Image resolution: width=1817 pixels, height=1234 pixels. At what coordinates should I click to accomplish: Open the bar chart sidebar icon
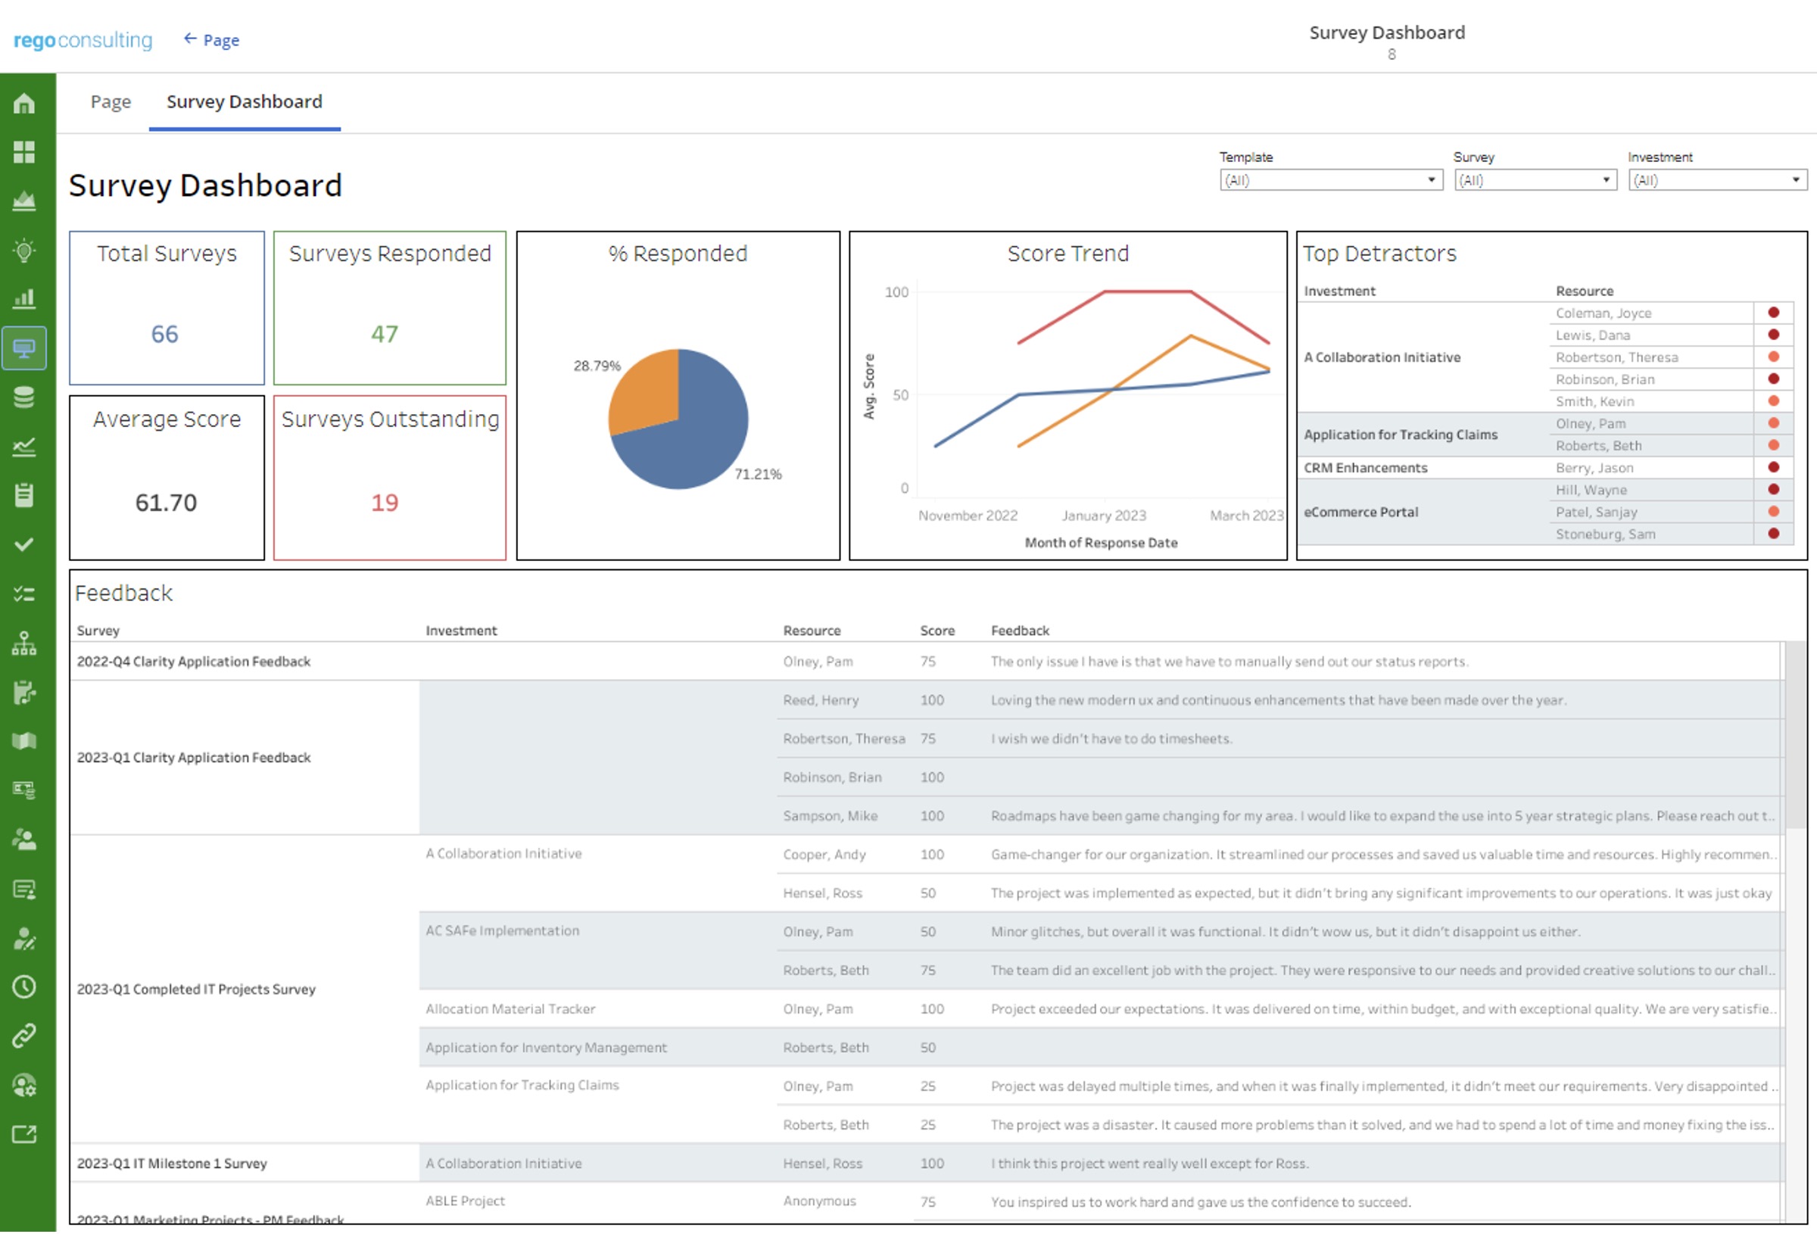pos(24,299)
